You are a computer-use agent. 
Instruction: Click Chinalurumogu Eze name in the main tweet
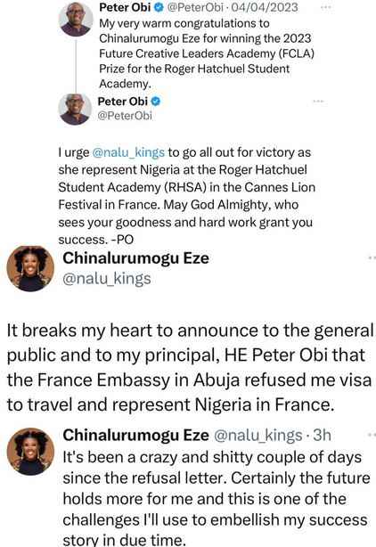135,258
